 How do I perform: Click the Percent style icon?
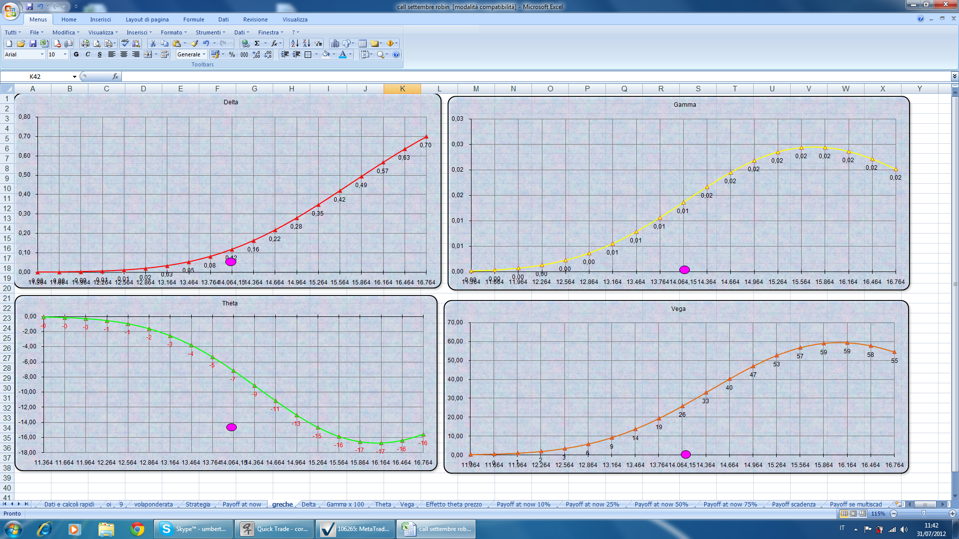coord(232,54)
